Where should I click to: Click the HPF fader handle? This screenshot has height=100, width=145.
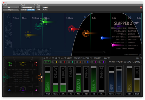click(111, 72)
